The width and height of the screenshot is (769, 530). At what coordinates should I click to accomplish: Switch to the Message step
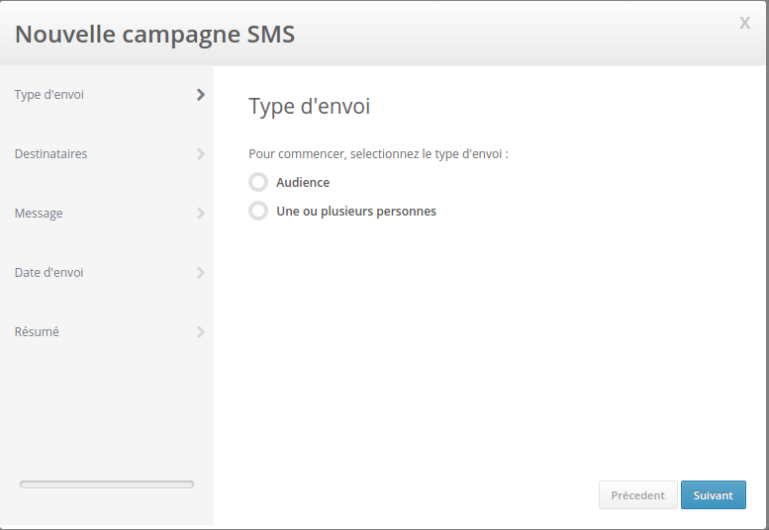[x=39, y=214]
